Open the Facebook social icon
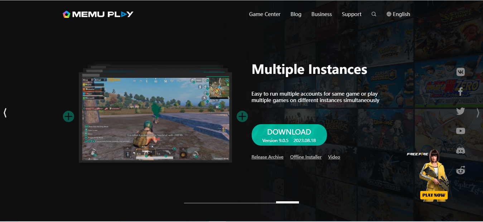This screenshot has width=483, height=222. 460,92
